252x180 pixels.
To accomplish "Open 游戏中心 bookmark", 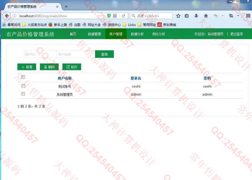I will point(112,25).
